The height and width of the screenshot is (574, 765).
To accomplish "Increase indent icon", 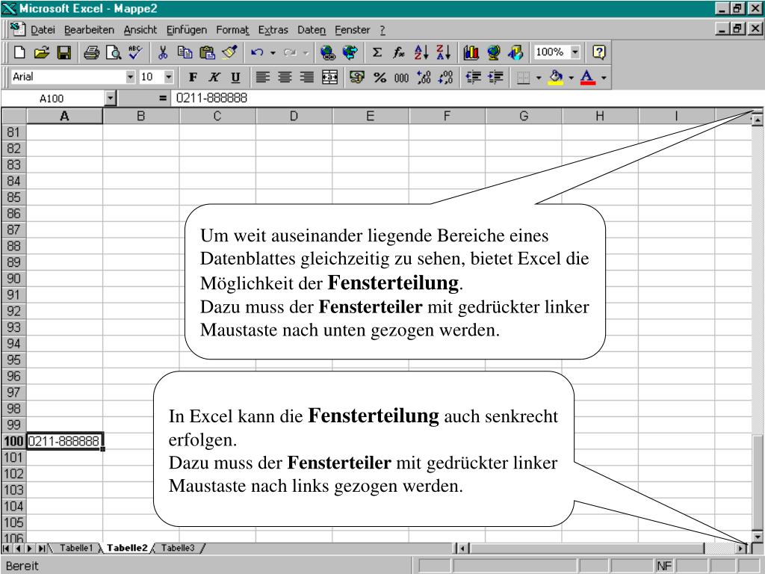I will coord(496,77).
